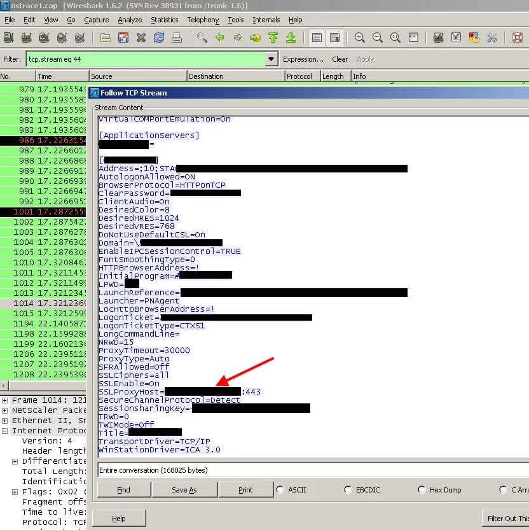Zoom out of packet text

click(x=377, y=37)
